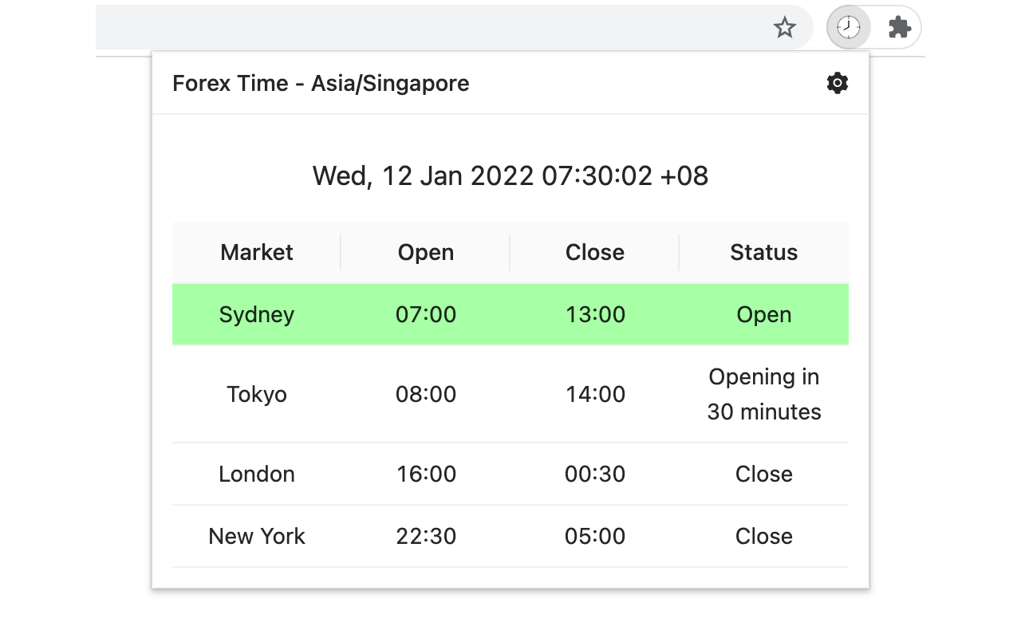Click London's 16:00 opening time
The height and width of the screenshot is (638, 1021).
tap(426, 474)
